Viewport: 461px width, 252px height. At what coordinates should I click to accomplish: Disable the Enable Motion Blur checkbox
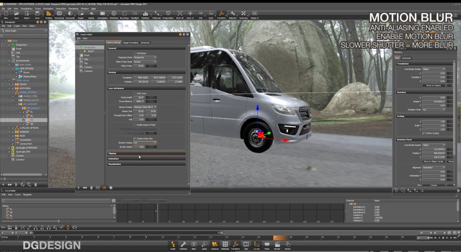tap(134, 138)
